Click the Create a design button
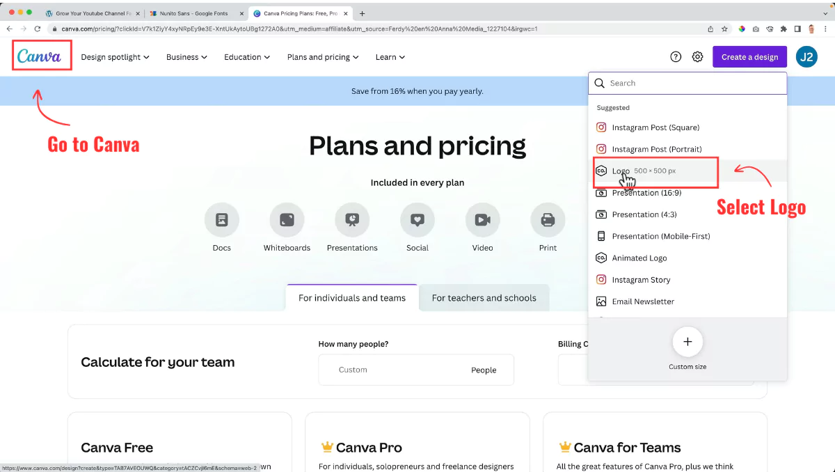Viewport: 835px width, 472px height. click(749, 57)
